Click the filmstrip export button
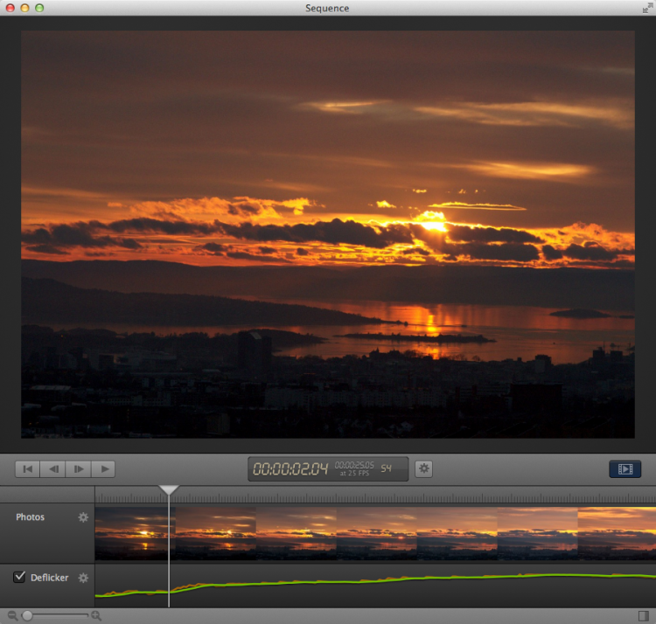Image resolution: width=656 pixels, height=624 pixels. click(625, 469)
